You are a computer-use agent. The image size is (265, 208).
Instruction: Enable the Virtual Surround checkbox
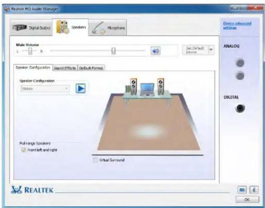96,160
